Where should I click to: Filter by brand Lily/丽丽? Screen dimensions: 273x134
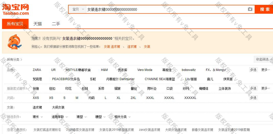tap(191, 79)
